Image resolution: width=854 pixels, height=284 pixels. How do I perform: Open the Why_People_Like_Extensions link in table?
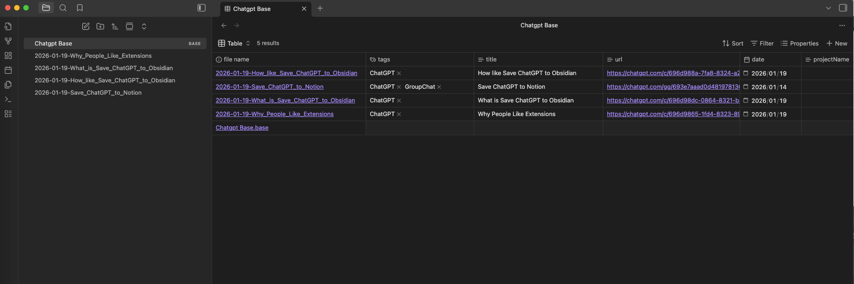(x=274, y=114)
